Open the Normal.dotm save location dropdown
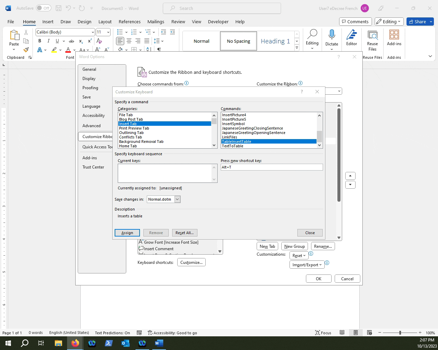 177,199
